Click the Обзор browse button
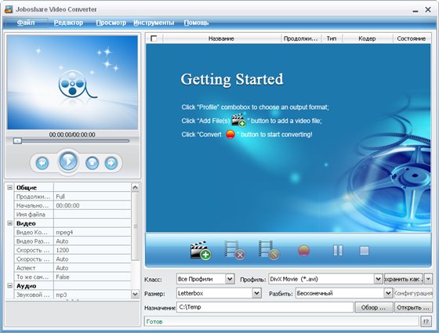The image size is (439, 333). point(373,307)
